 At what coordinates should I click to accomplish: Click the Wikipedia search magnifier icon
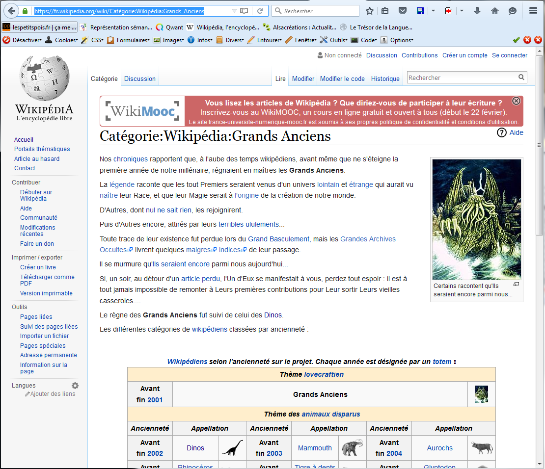point(521,78)
